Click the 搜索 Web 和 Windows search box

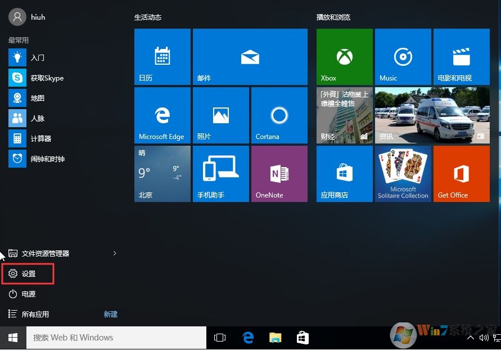click(116, 338)
